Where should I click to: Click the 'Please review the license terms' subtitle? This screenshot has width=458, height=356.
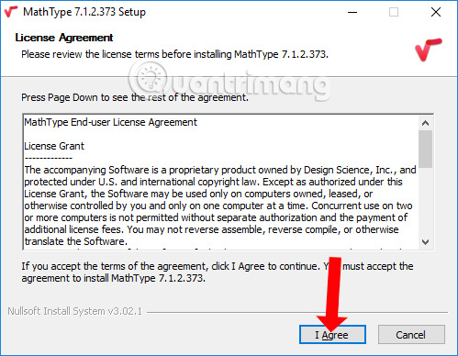click(x=174, y=54)
